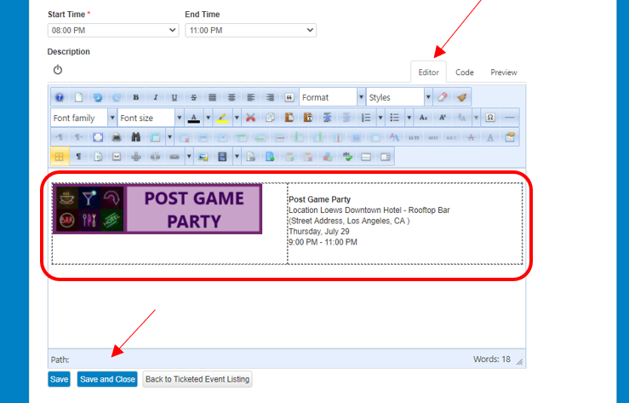Click the eraser remove-format icon

pyautogui.click(x=443, y=97)
